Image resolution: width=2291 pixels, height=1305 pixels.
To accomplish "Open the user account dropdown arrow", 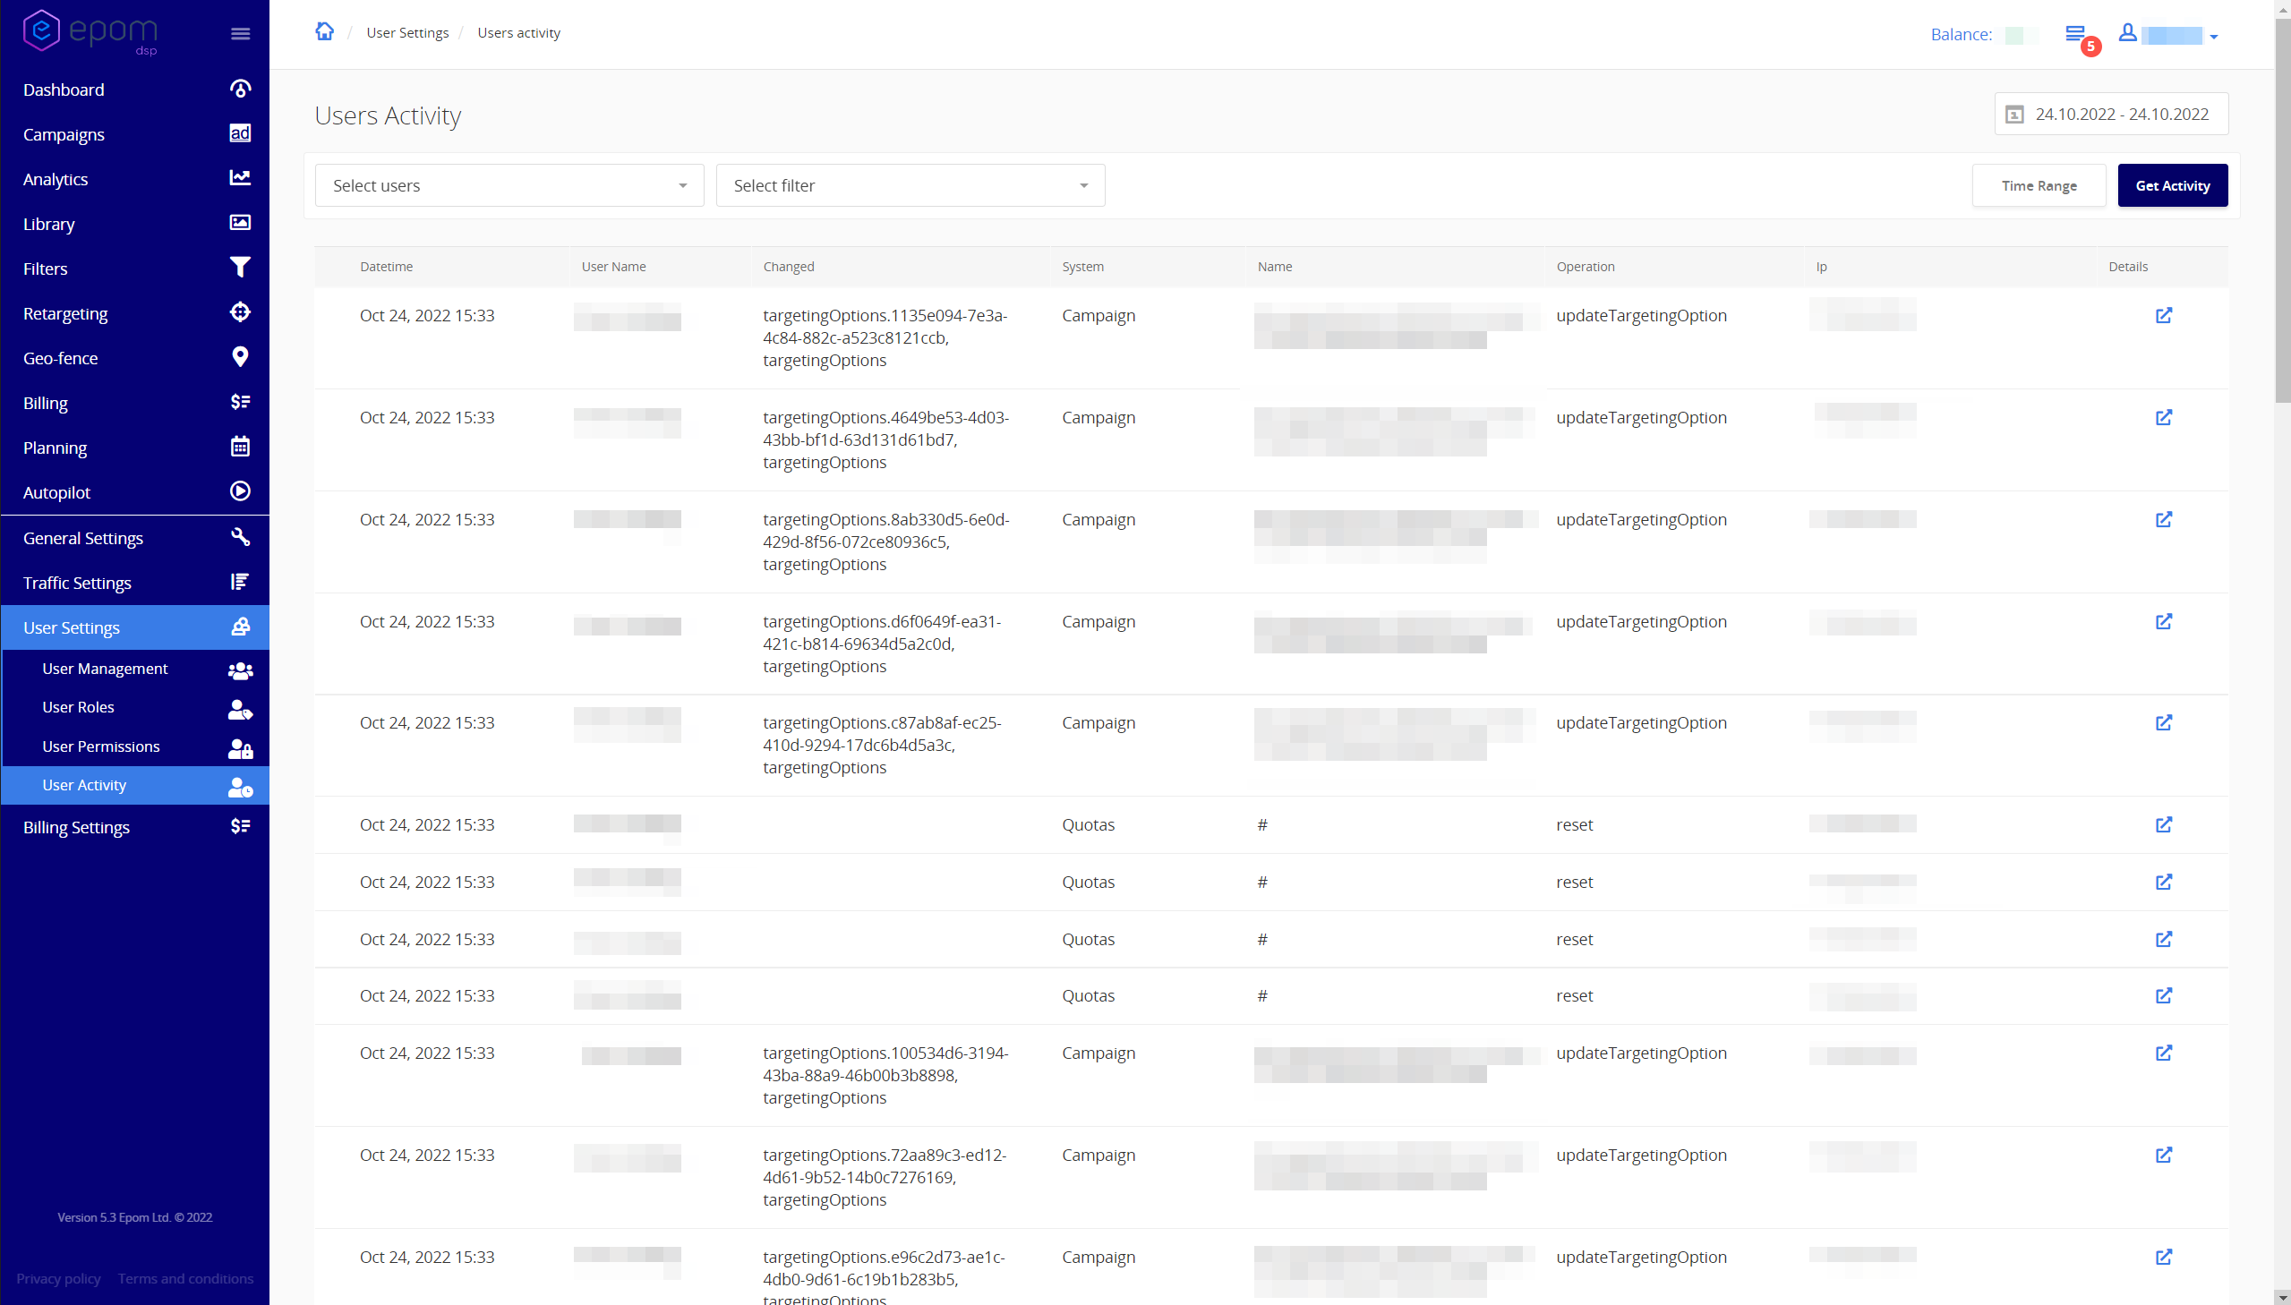I will click(2214, 37).
